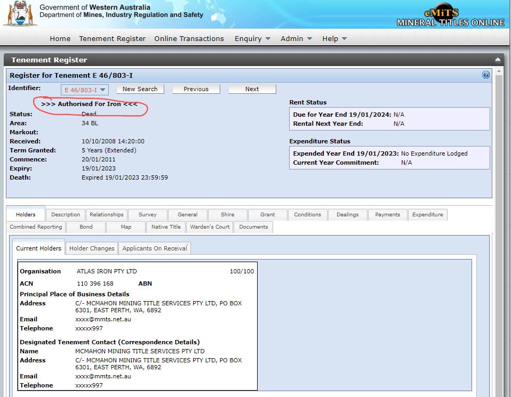Open the Expenditure tab
This screenshot has height=397, width=511.
(428, 215)
